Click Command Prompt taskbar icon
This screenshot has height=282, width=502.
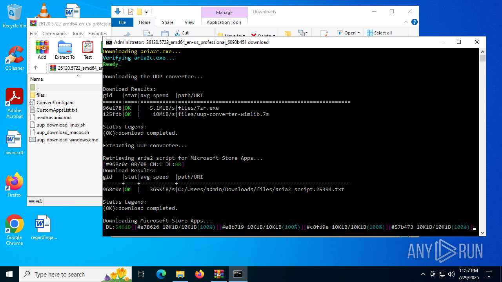238,274
